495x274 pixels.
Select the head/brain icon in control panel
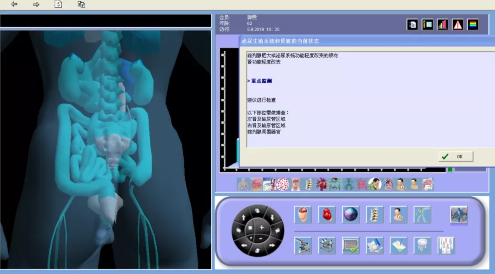(x=303, y=215)
